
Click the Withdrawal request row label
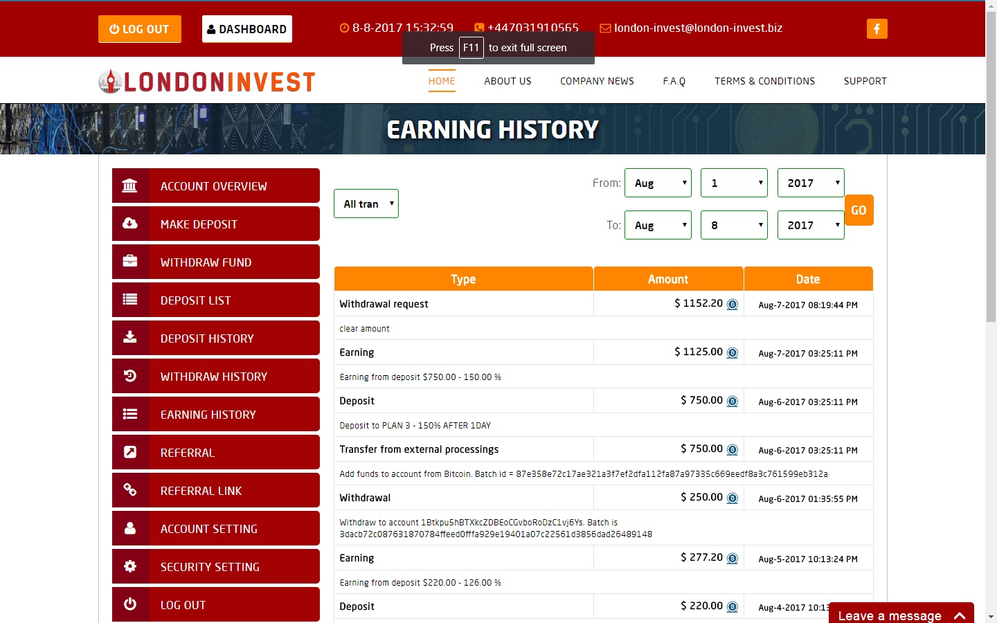point(384,304)
